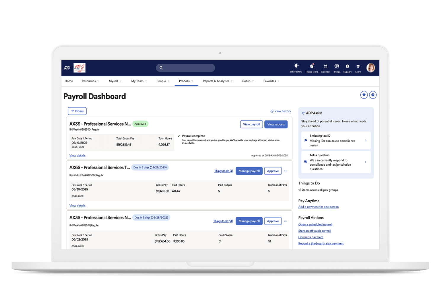Click the Filters button

coord(77,111)
